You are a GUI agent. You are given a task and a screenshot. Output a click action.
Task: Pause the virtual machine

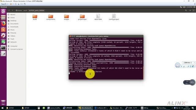point(11,4)
